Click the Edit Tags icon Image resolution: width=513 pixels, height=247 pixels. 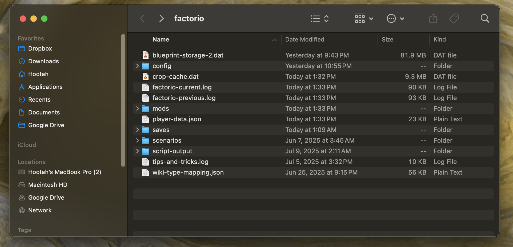tap(454, 18)
